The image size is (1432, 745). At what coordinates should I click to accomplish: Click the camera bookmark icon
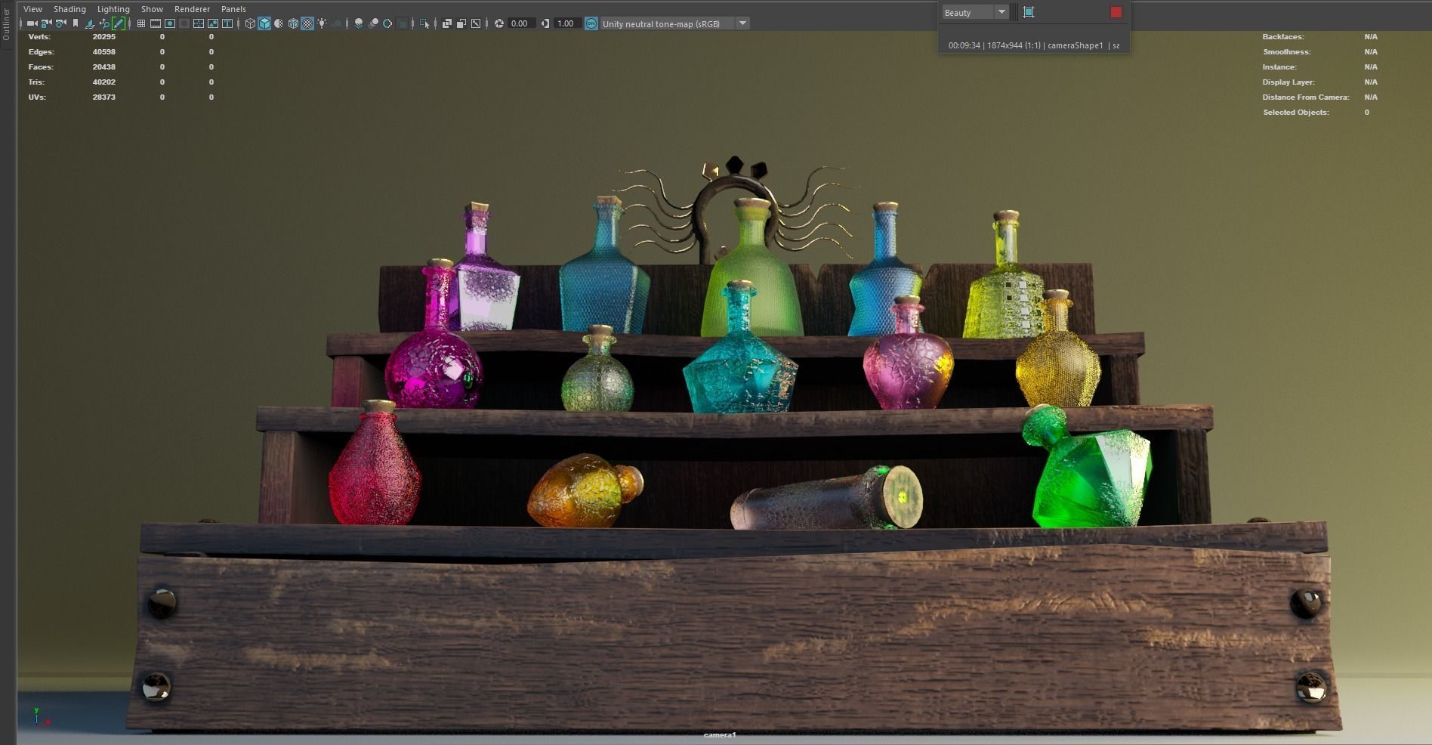[x=76, y=23]
